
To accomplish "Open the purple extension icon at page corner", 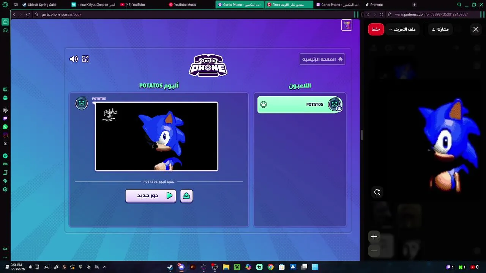I will (x=347, y=25).
